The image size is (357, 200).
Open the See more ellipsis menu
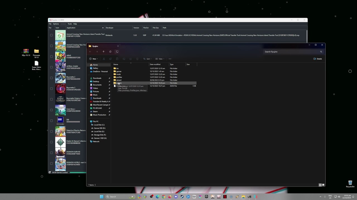[170, 59]
